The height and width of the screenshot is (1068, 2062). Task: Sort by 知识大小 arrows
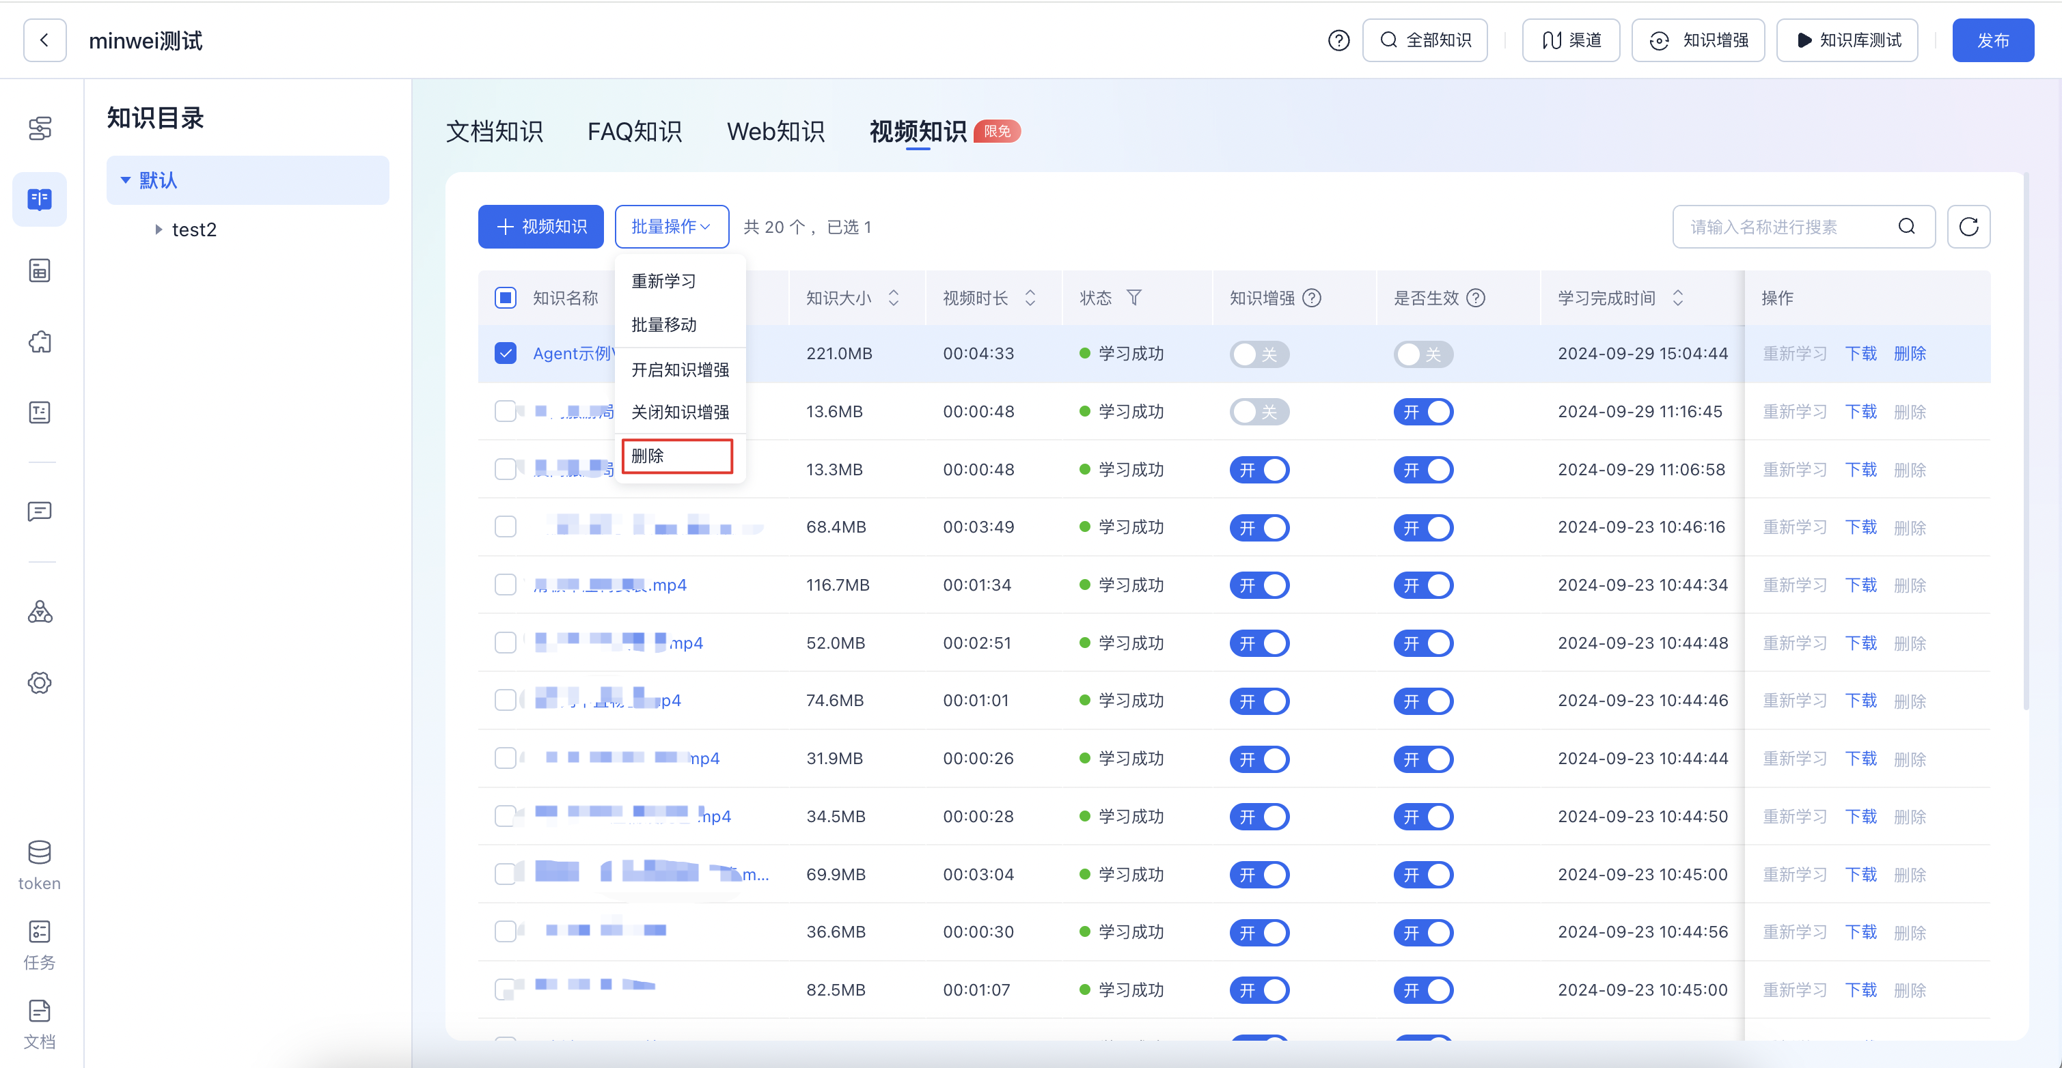[x=893, y=298]
